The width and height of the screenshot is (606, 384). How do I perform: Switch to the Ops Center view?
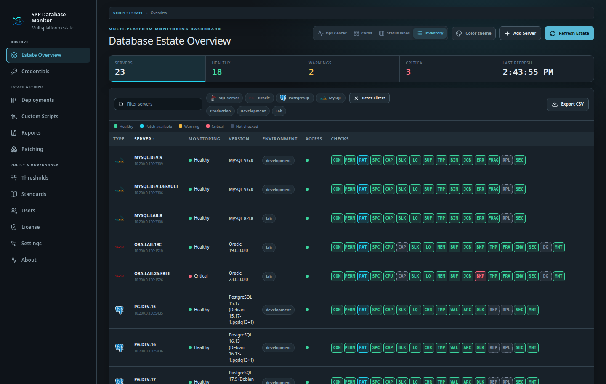pyautogui.click(x=332, y=33)
